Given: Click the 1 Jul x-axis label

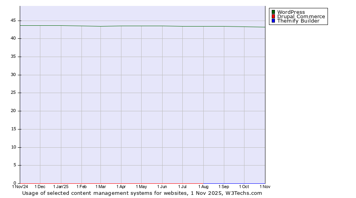Looking at the screenshot, I should [182, 187].
